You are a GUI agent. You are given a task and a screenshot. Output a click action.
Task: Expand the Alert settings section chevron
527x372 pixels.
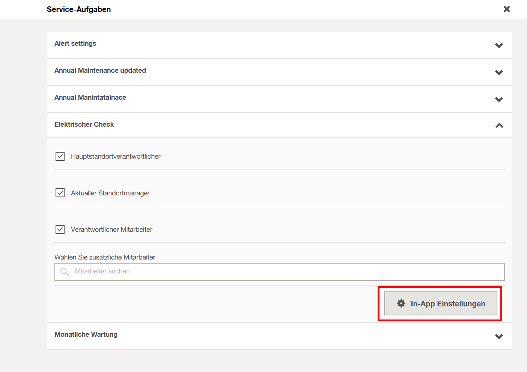pos(499,45)
